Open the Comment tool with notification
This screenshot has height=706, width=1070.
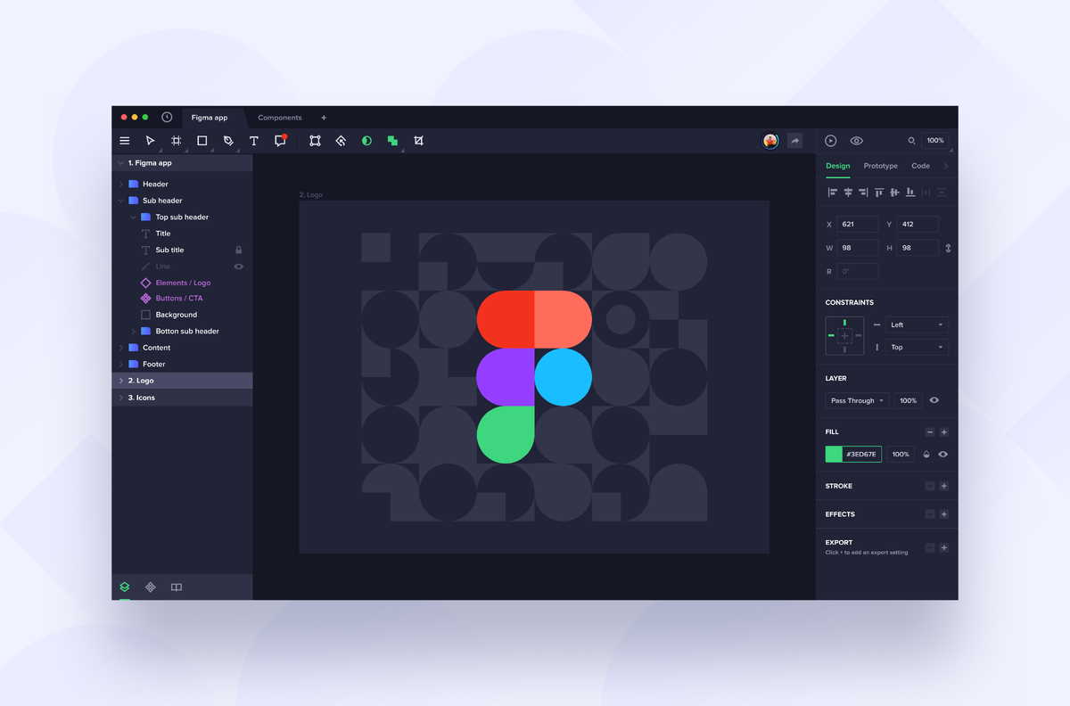tap(280, 140)
